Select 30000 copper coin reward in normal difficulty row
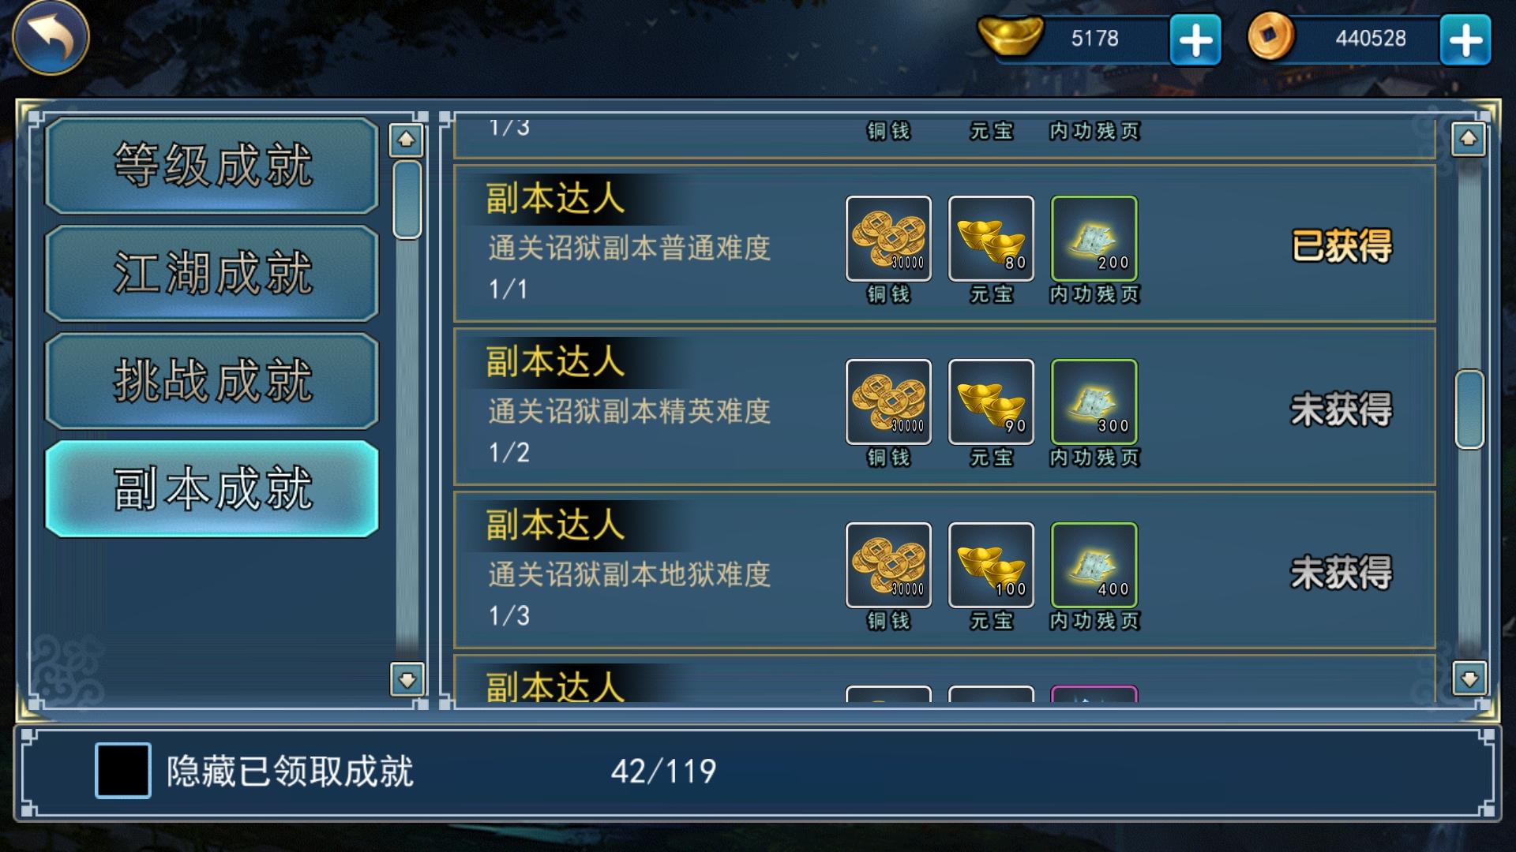Viewport: 1516px width, 852px height. (888, 238)
